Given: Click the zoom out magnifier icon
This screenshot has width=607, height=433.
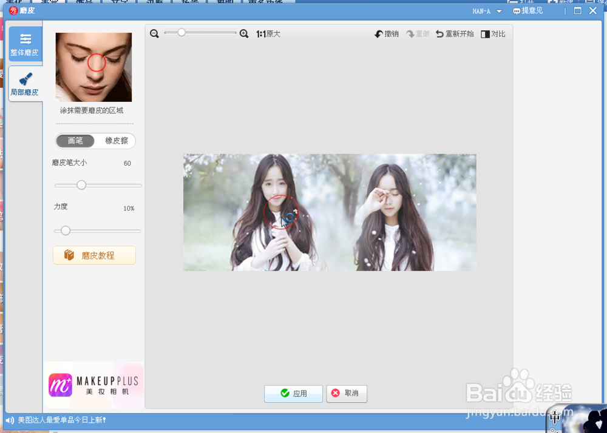Looking at the screenshot, I should tap(154, 33).
